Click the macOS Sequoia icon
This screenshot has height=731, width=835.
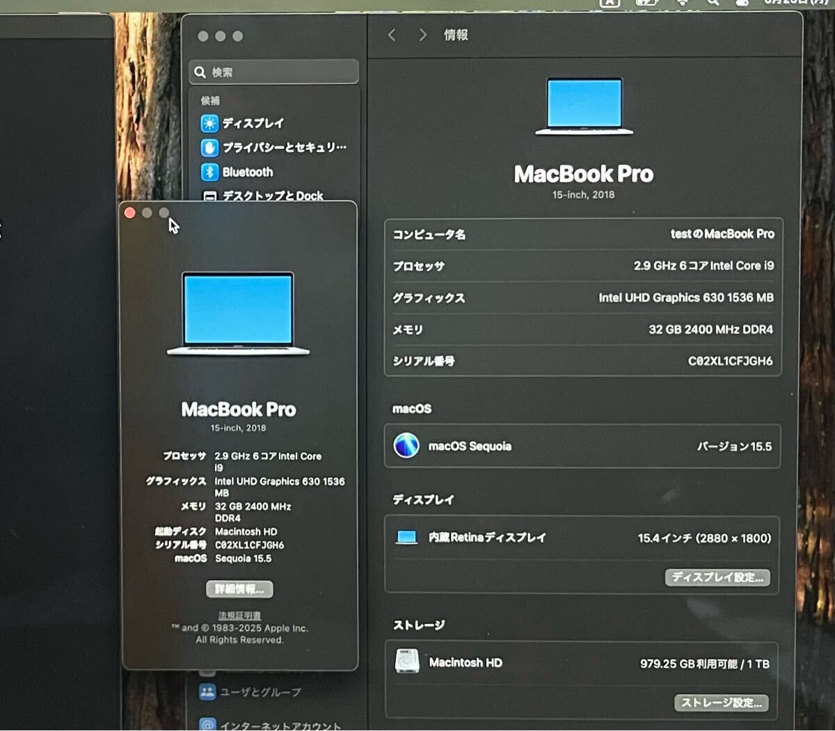pos(406,445)
